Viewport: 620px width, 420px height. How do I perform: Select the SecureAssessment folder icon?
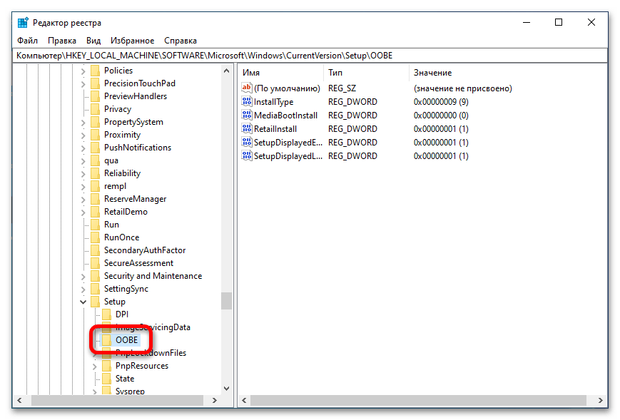point(95,263)
